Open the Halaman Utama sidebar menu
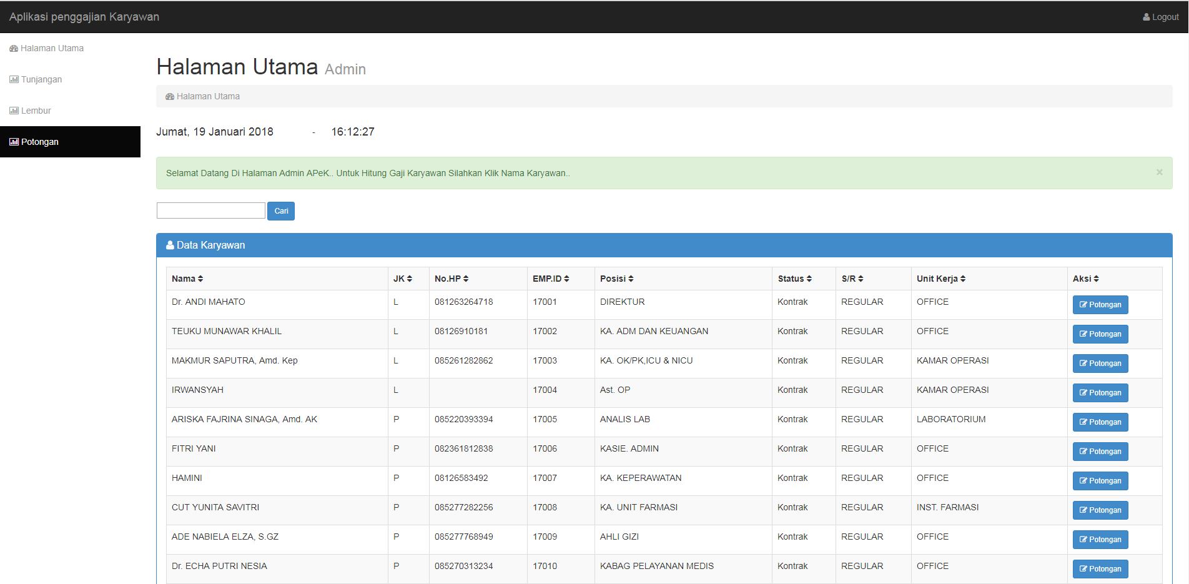1189x584 pixels. click(70, 48)
